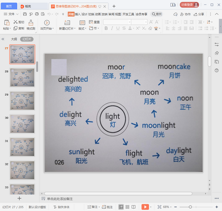This screenshot has height=211, width=222.
Task: Expand the slideshow play options arrow
Action: [x=151, y=207]
